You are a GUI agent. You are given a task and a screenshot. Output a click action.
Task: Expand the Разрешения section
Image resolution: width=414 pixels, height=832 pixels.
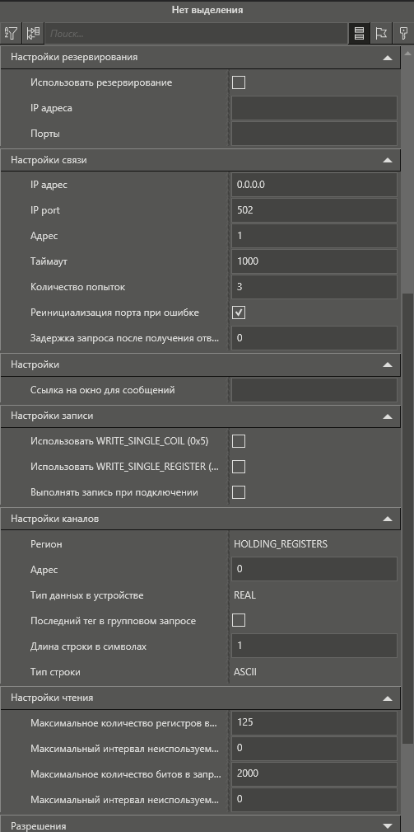tap(388, 826)
